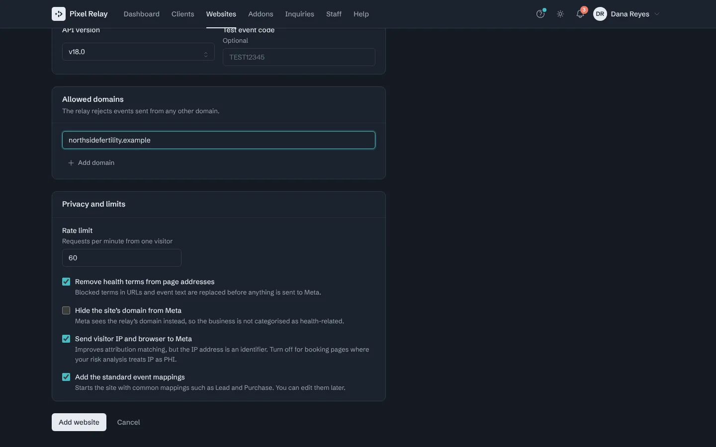Switch to the Addons tab
This screenshot has height=447, width=716.
click(x=261, y=14)
